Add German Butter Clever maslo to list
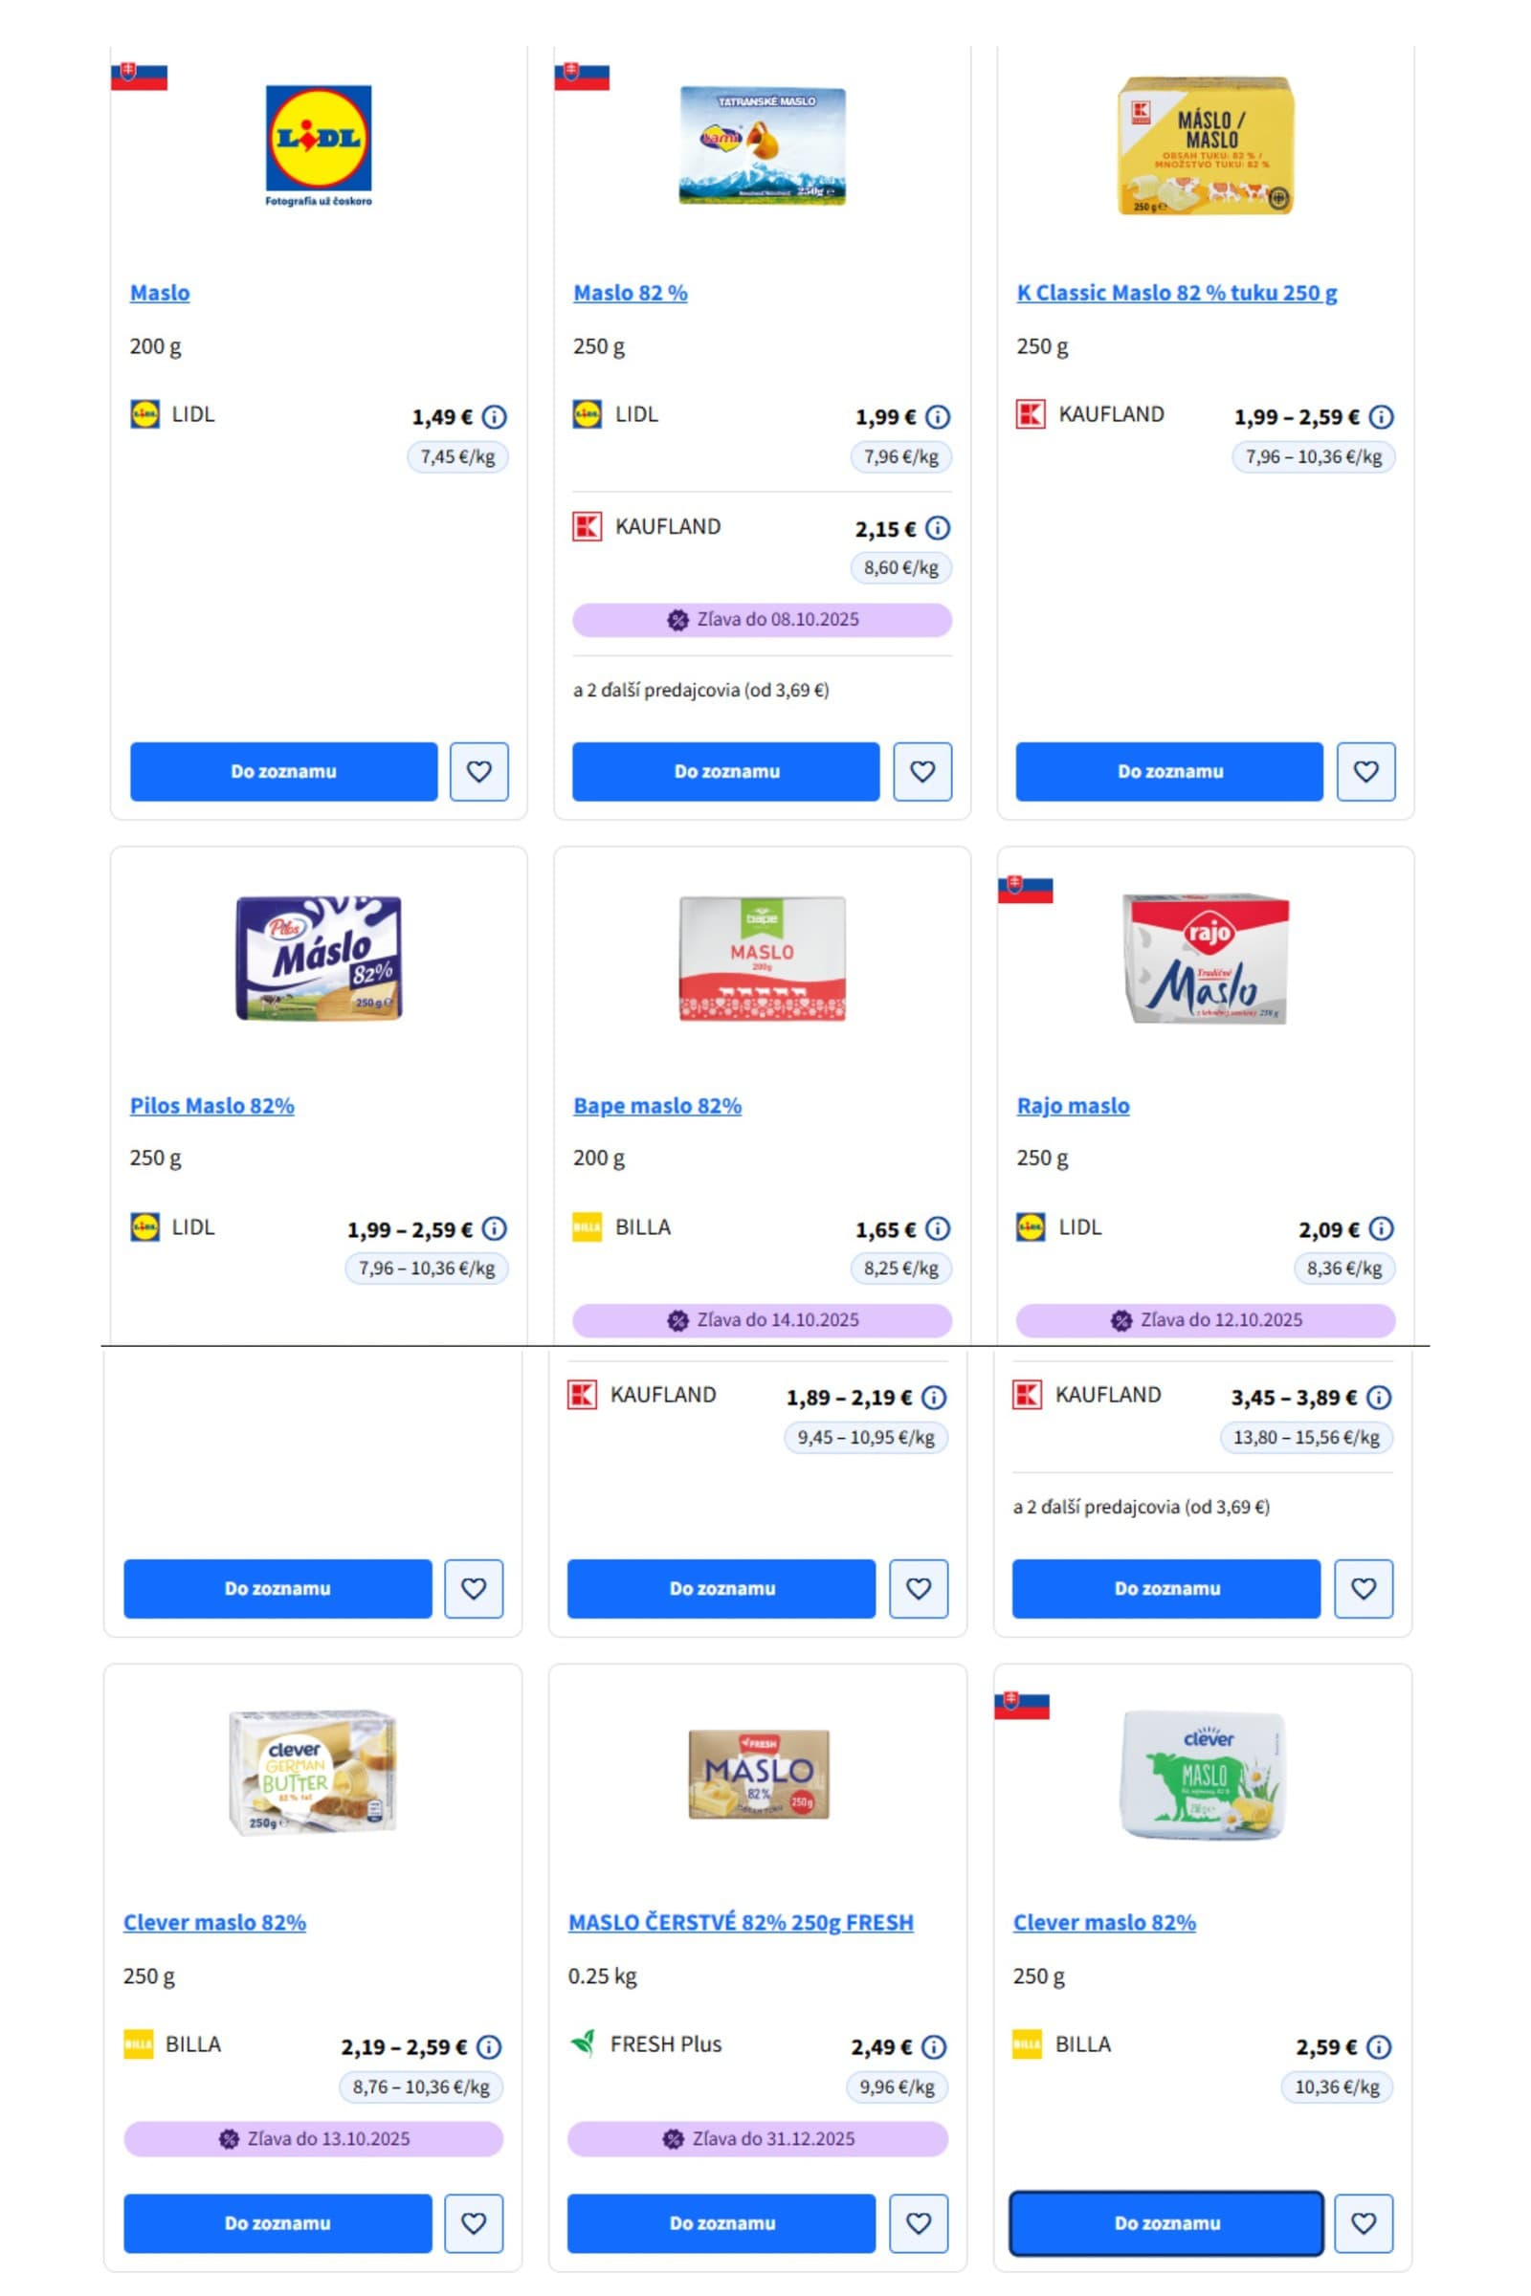The width and height of the screenshot is (1531, 2296). tap(277, 2222)
